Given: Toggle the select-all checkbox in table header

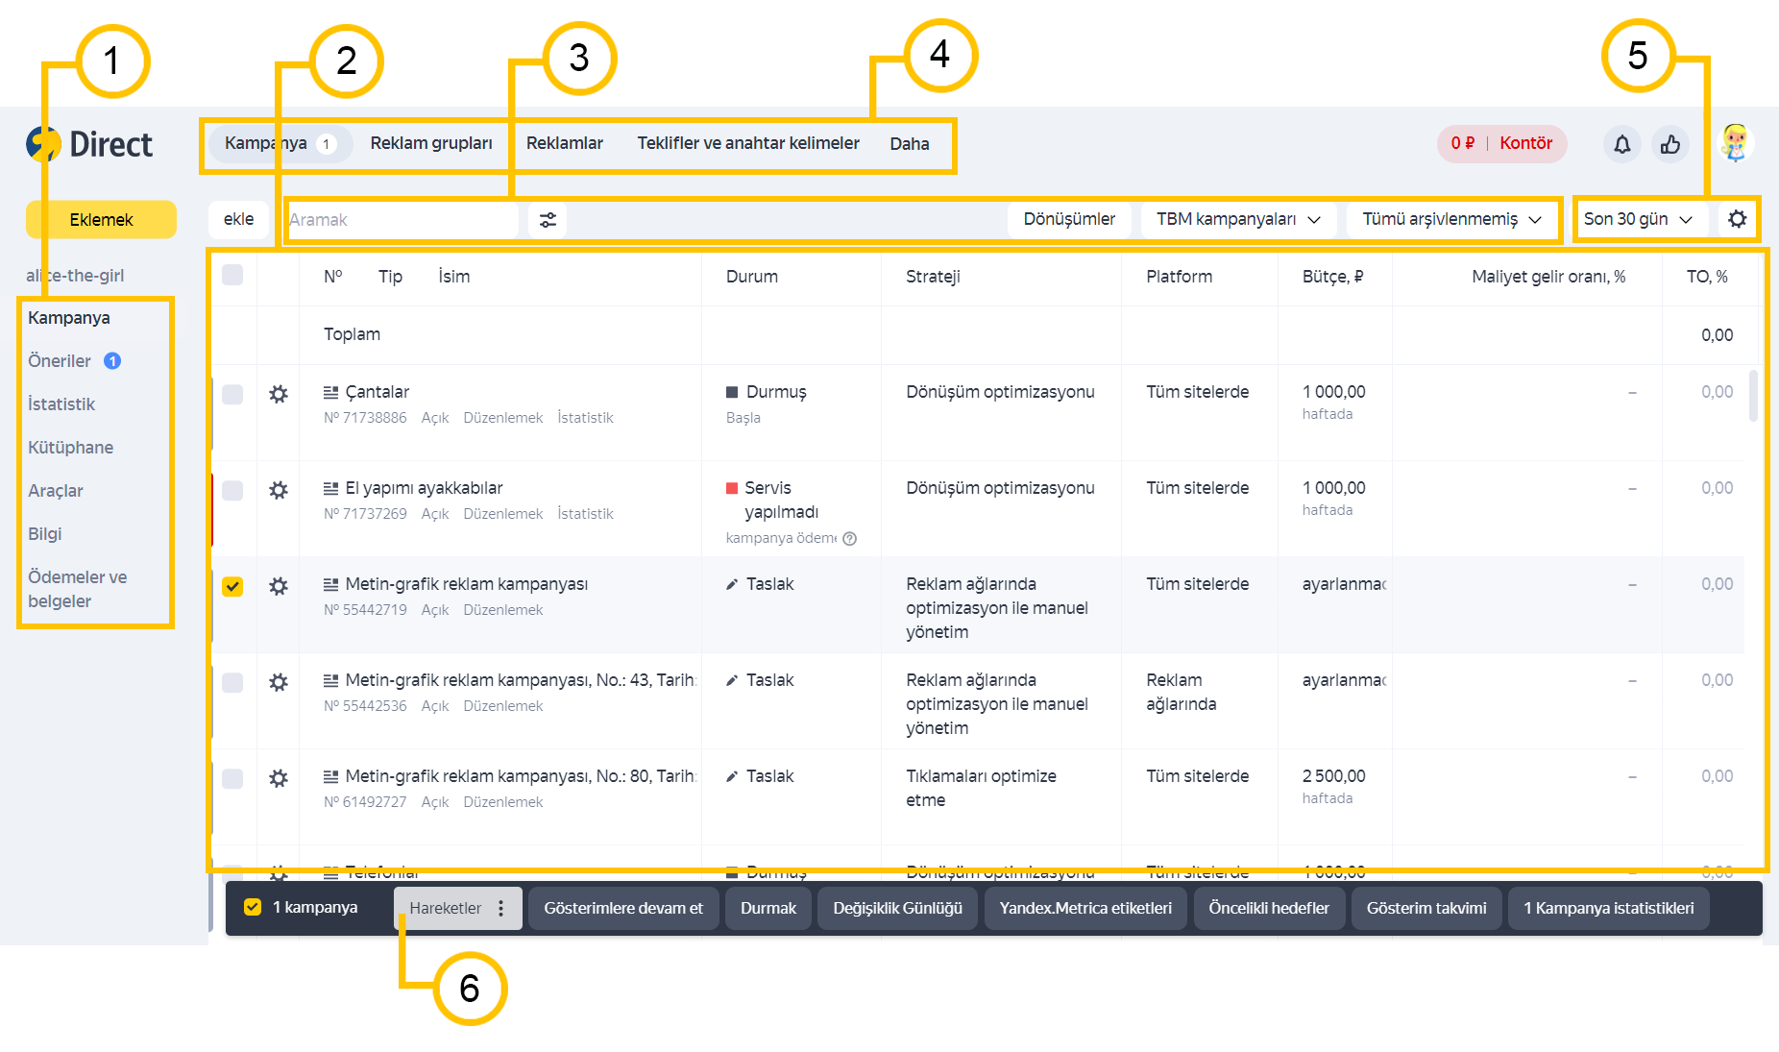Looking at the screenshot, I should (x=232, y=276).
